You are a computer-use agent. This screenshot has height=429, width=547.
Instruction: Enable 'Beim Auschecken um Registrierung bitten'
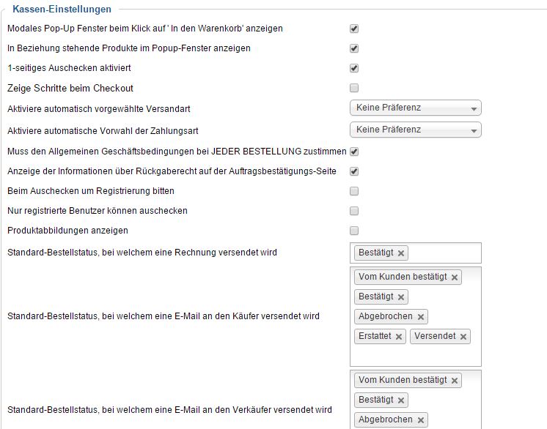pos(354,191)
